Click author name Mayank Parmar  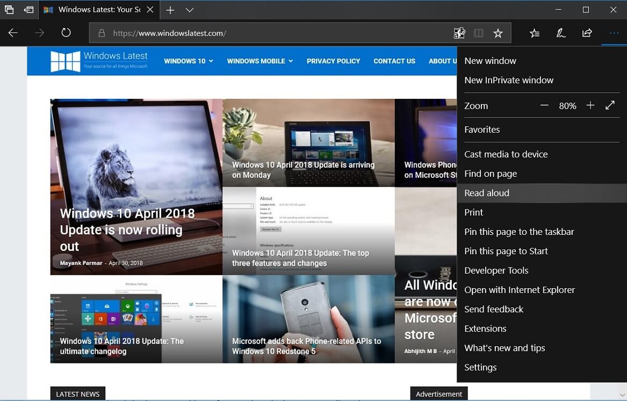tap(81, 263)
